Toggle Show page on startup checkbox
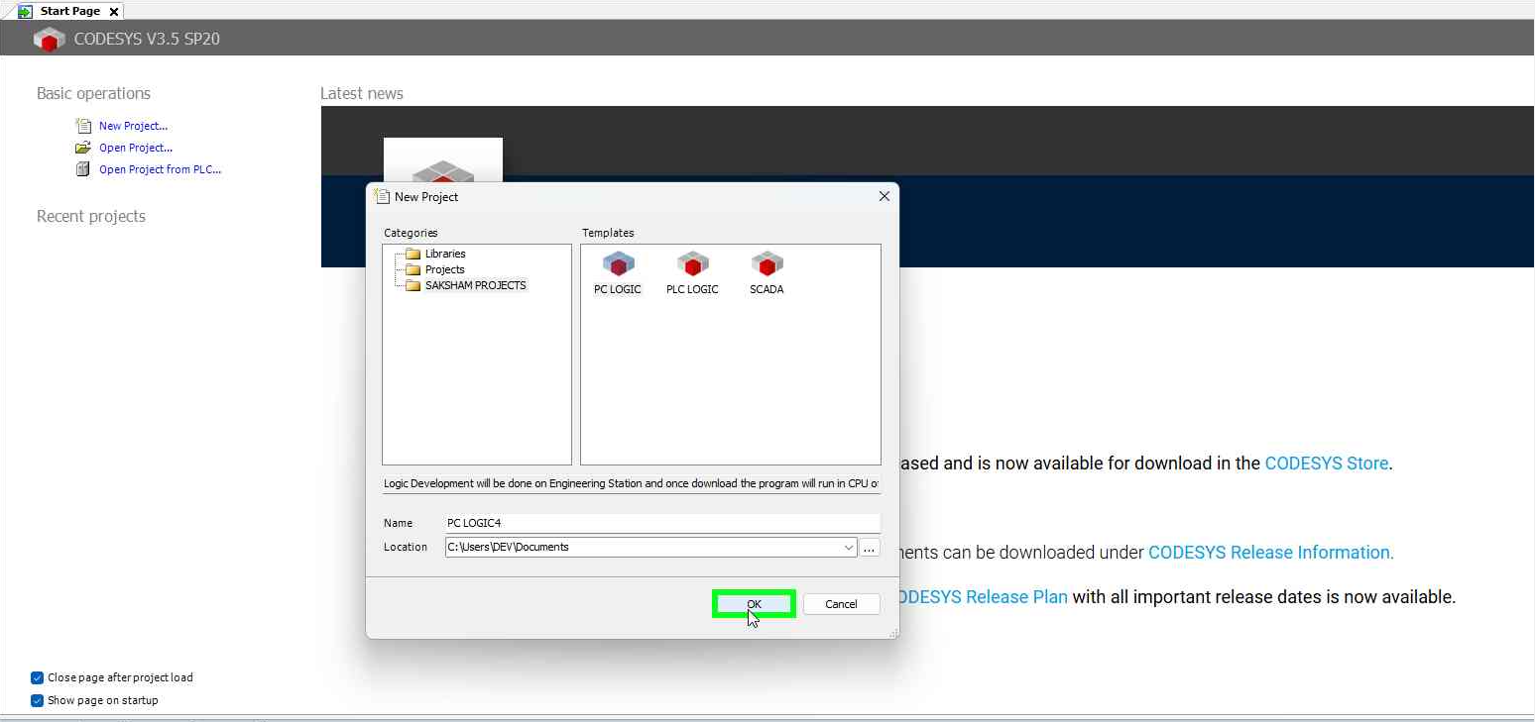The height and width of the screenshot is (722, 1535). pos(38,700)
